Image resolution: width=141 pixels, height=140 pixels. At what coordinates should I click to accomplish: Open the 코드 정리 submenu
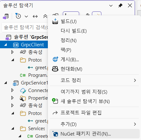coord(94,80)
